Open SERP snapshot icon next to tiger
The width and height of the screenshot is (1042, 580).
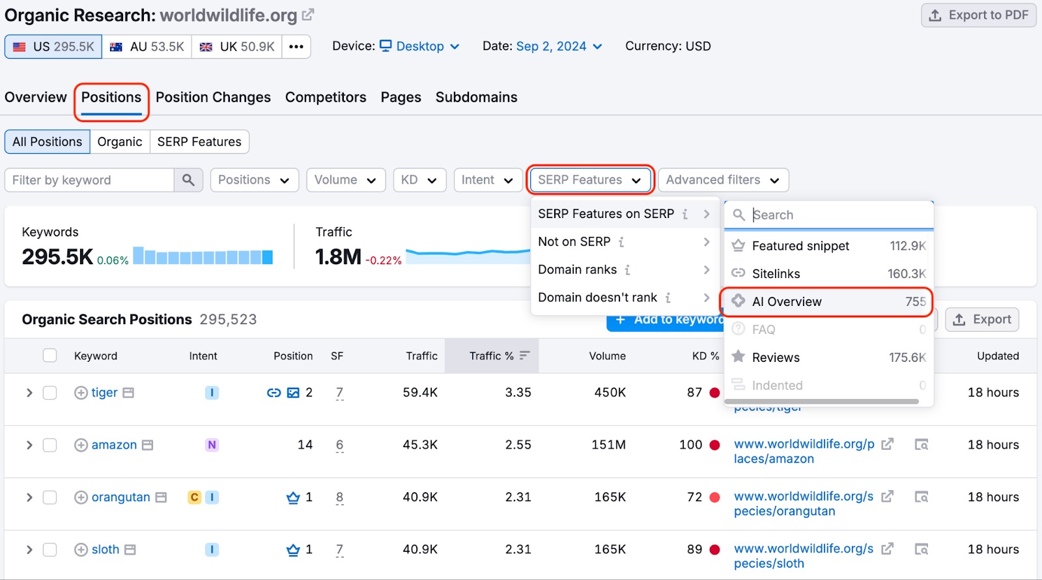128,393
